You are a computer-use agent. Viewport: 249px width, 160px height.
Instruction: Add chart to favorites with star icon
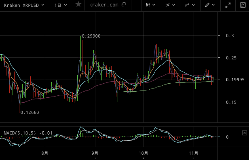pos(78,4)
